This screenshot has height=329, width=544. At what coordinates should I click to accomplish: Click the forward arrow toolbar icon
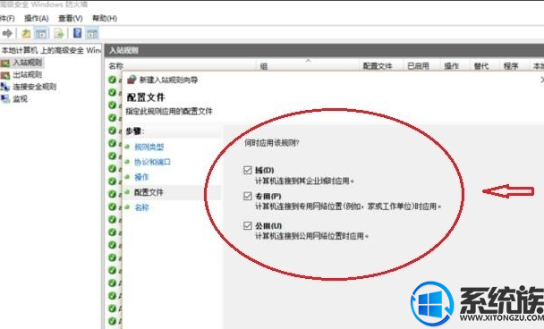pyautogui.click(x=7, y=33)
